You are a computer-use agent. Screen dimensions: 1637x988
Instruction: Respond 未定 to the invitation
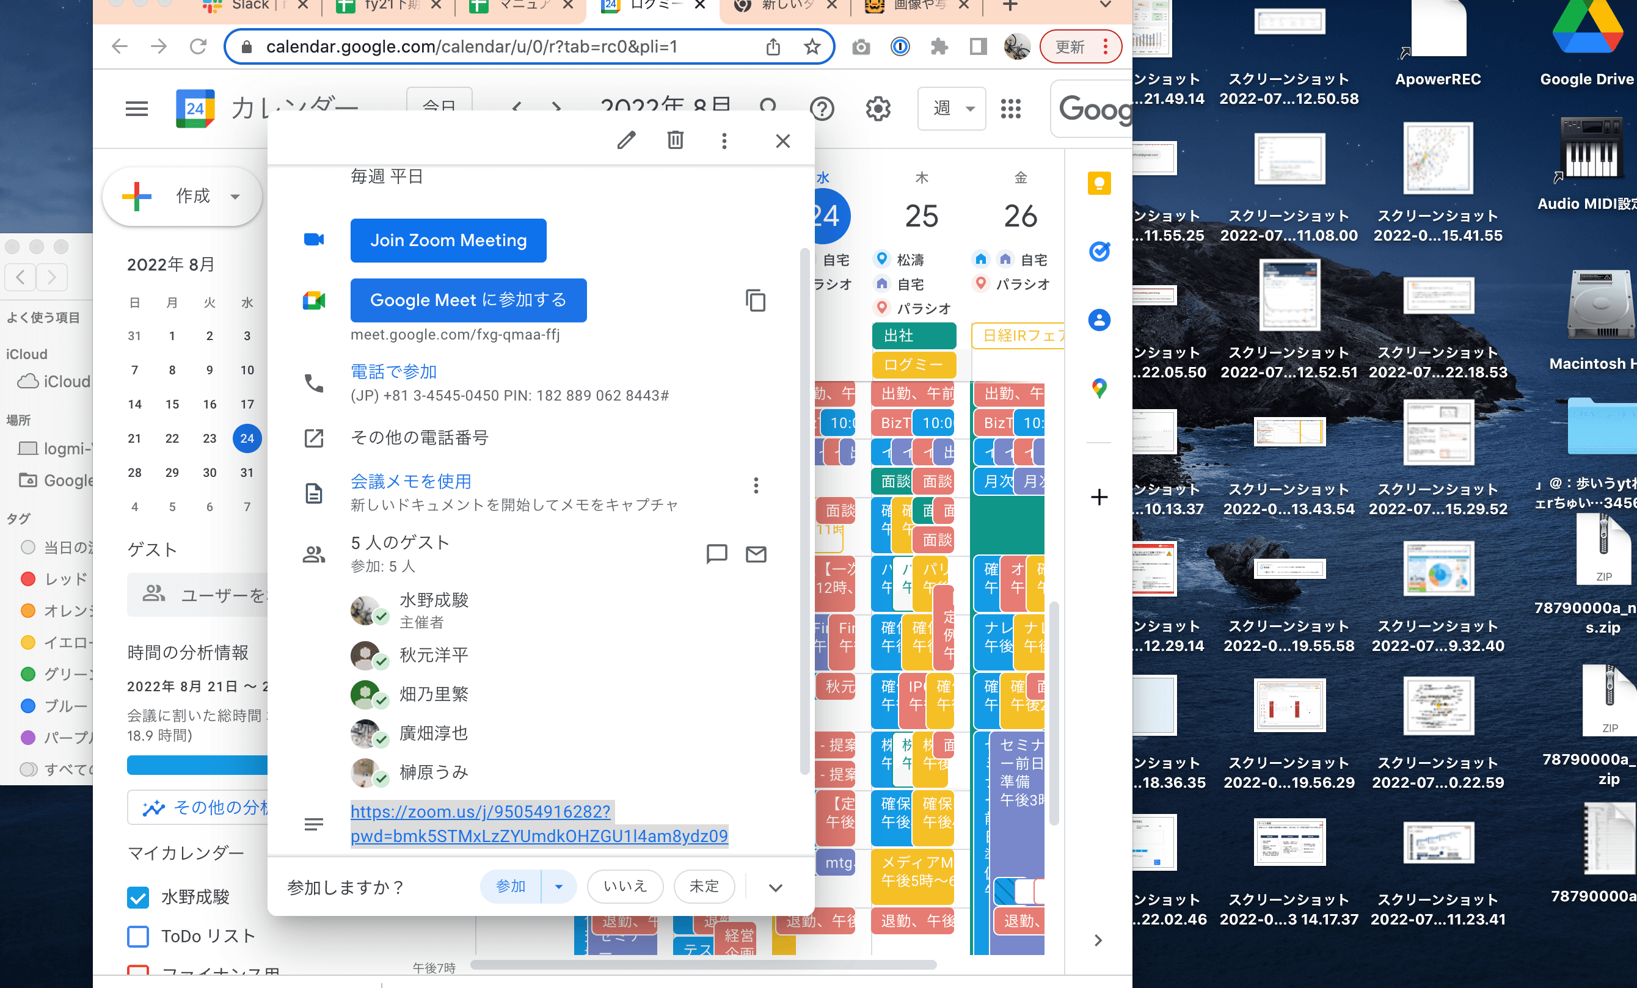click(x=704, y=887)
